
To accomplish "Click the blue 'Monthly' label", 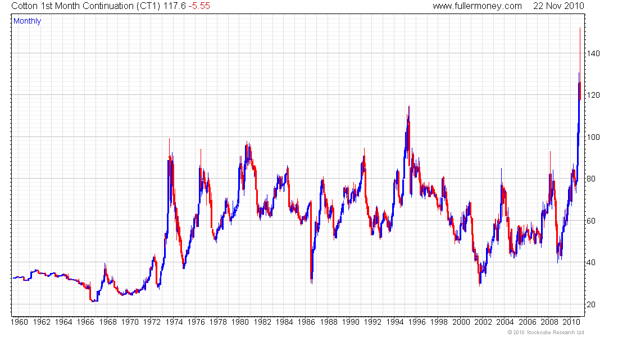I will click(x=27, y=21).
